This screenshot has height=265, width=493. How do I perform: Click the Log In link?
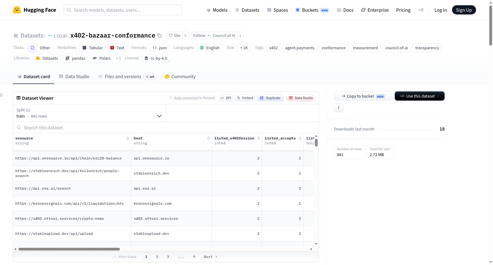point(441,10)
